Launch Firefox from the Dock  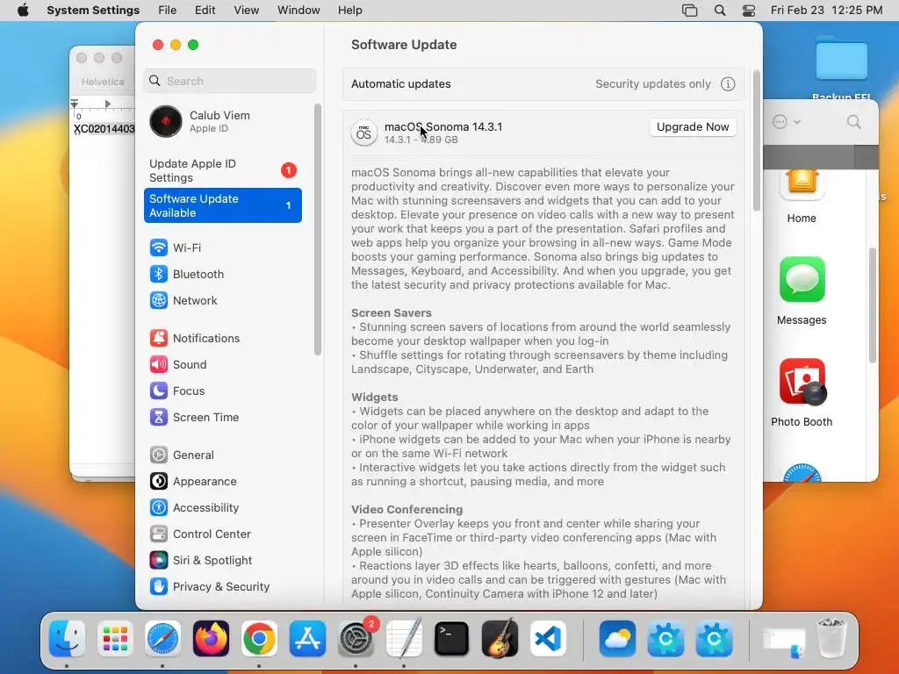(211, 638)
